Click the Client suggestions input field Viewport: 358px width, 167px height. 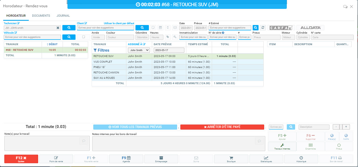click(105, 28)
